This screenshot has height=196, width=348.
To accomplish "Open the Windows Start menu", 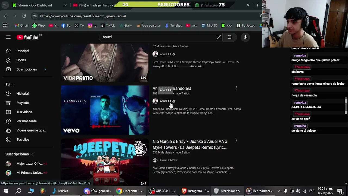I will click(6, 191).
